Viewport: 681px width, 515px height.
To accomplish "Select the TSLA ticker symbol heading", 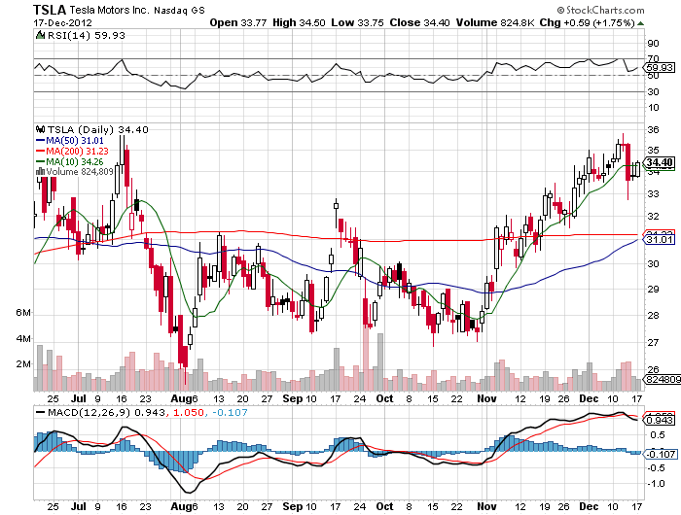I will click(x=50, y=10).
